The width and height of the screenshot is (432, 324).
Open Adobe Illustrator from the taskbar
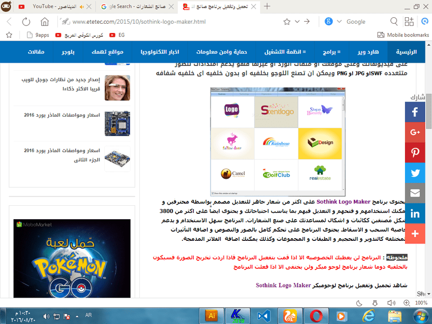pyautogui.click(x=212, y=316)
